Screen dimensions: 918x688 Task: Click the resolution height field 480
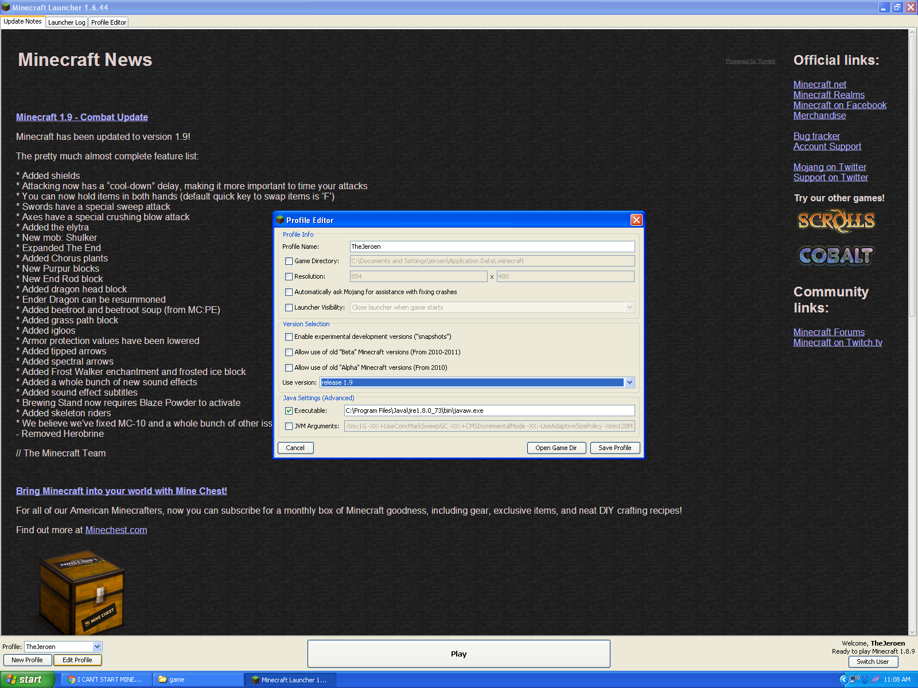click(566, 276)
